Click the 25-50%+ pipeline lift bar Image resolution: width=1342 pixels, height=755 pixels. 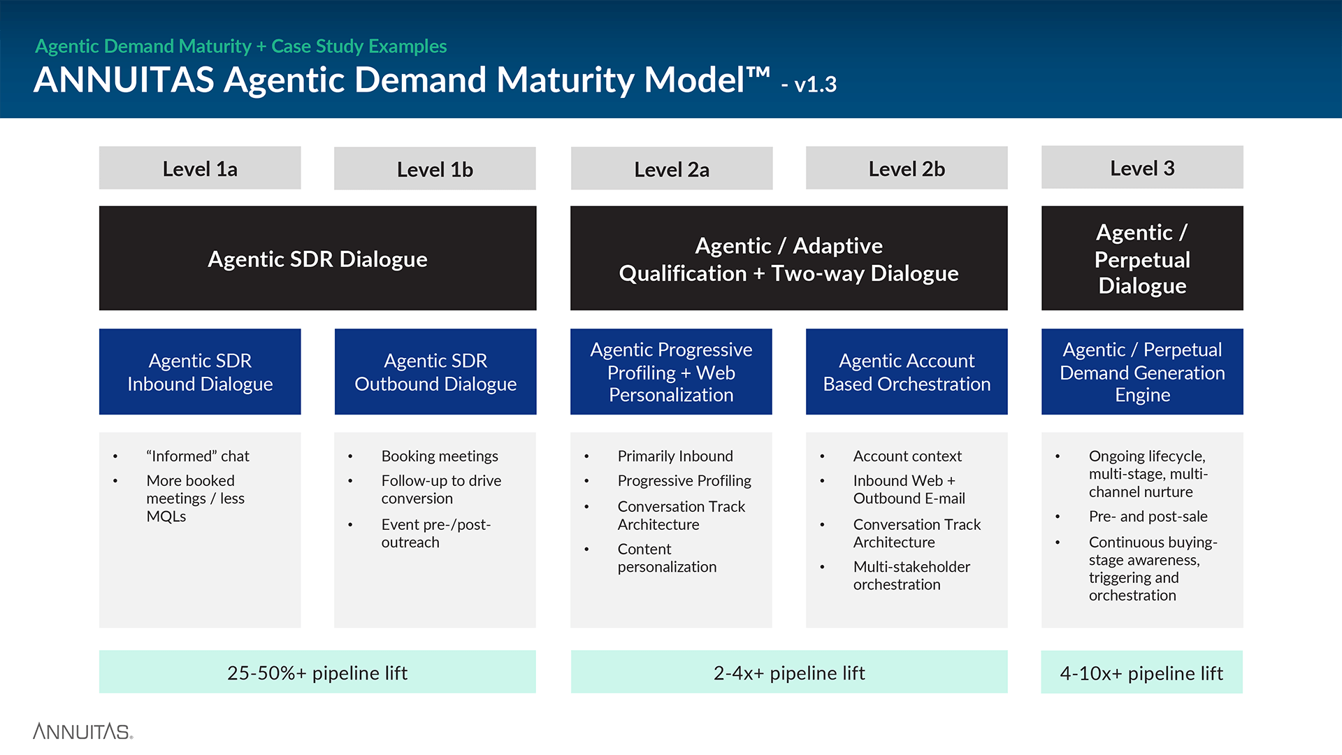317,672
